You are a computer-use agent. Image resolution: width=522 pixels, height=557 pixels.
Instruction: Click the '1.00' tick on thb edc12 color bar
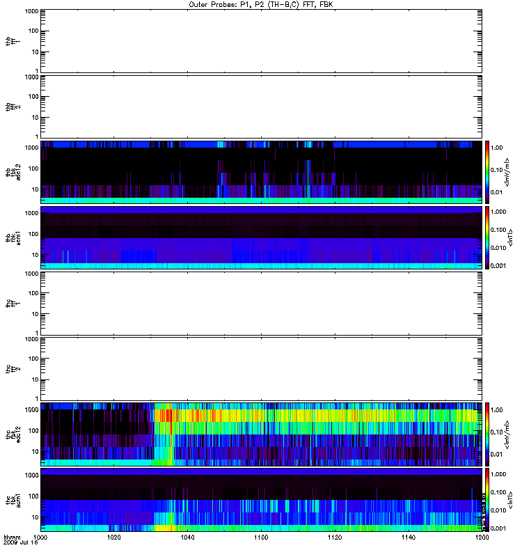click(x=496, y=148)
